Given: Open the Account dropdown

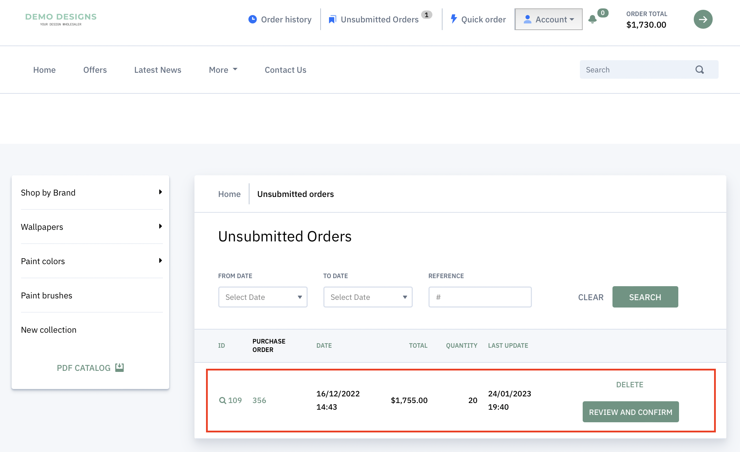Looking at the screenshot, I should pyautogui.click(x=548, y=19).
